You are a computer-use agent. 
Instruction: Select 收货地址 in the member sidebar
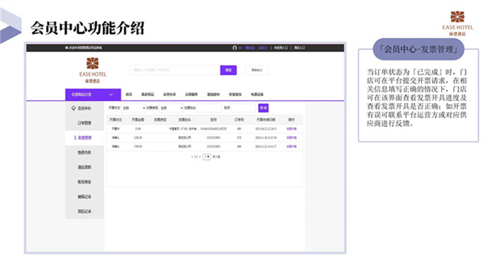pos(84,182)
